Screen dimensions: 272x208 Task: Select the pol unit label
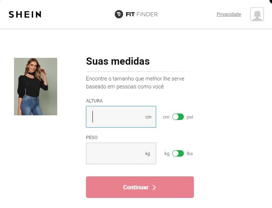pos(190,117)
